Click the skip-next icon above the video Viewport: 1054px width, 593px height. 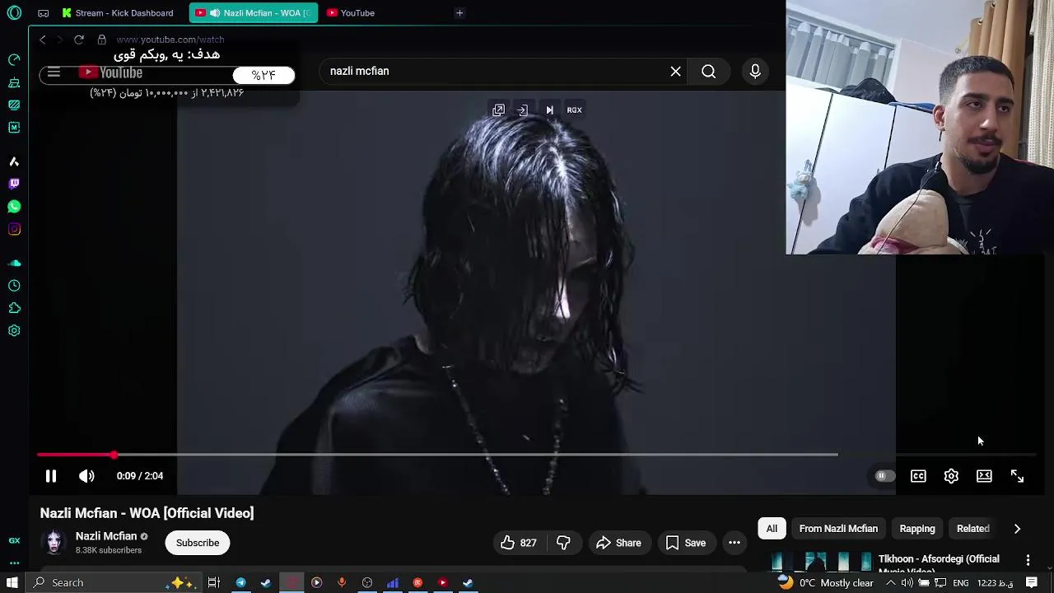[549, 110]
